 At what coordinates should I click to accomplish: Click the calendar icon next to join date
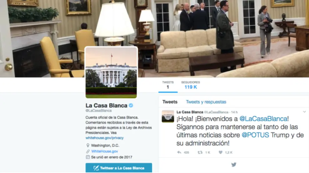point(88,157)
